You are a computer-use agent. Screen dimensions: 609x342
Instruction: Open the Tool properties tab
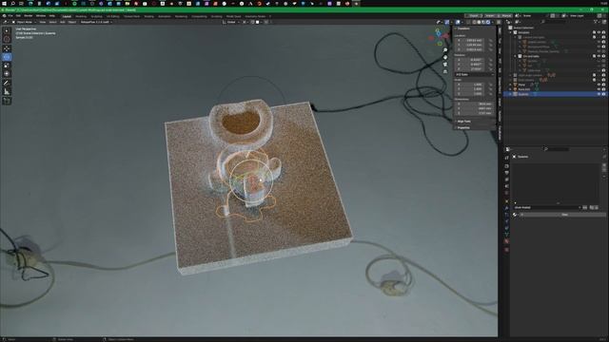[x=506, y=158]
